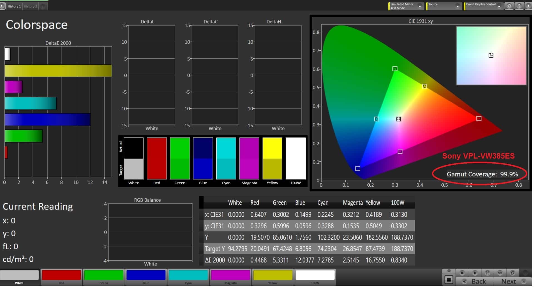Image resolution: width=534 pixels, height=300 pixels.
Task: Click the red point on CIE chart
Action: click(479, 119)
